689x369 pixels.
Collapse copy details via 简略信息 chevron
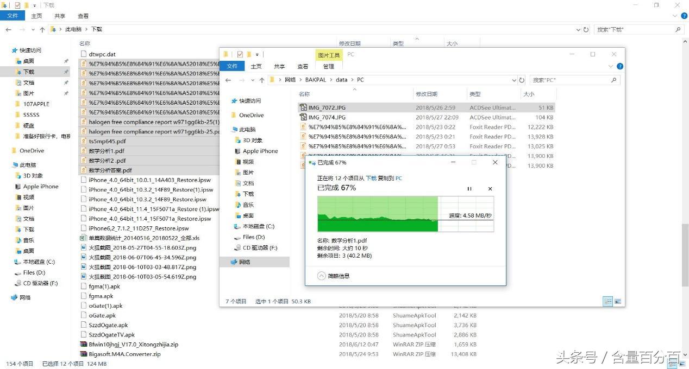click(x=322, y=276)
